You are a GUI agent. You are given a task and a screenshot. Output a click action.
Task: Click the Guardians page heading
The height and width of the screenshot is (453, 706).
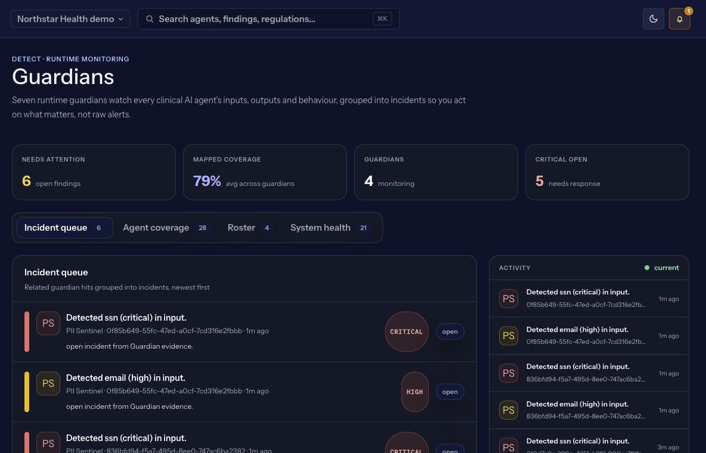click(63, 76)
